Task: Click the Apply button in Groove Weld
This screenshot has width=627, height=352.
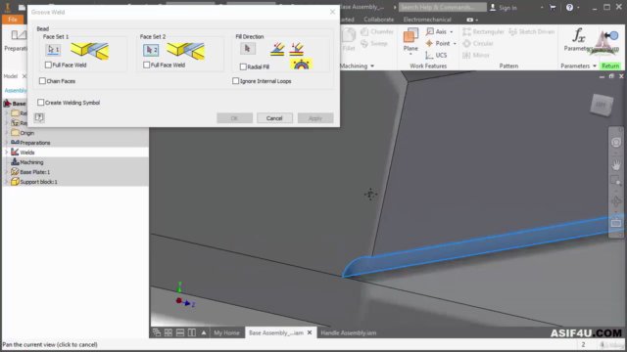Action: point(315,118)
